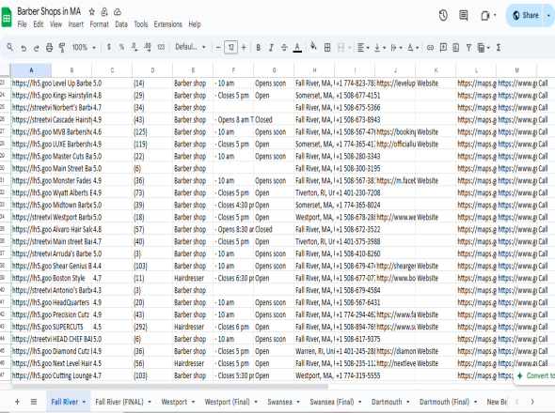The height and width of the screenshot is (413, 555).
Task: Select column A header
Action: point(31,70)
